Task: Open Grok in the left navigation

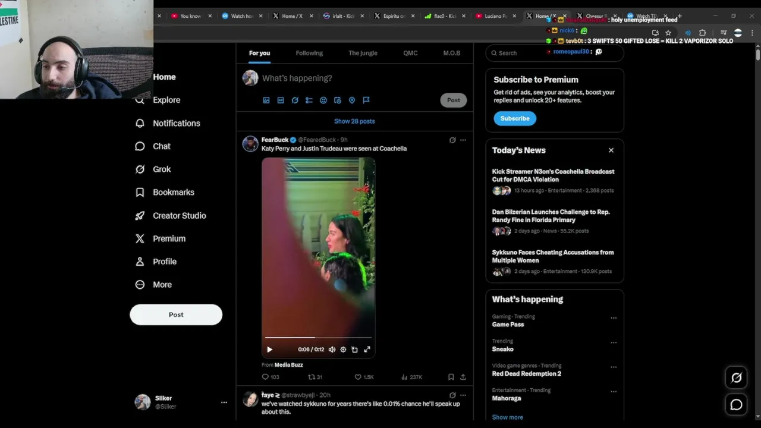Action: [x=153, y=169]
